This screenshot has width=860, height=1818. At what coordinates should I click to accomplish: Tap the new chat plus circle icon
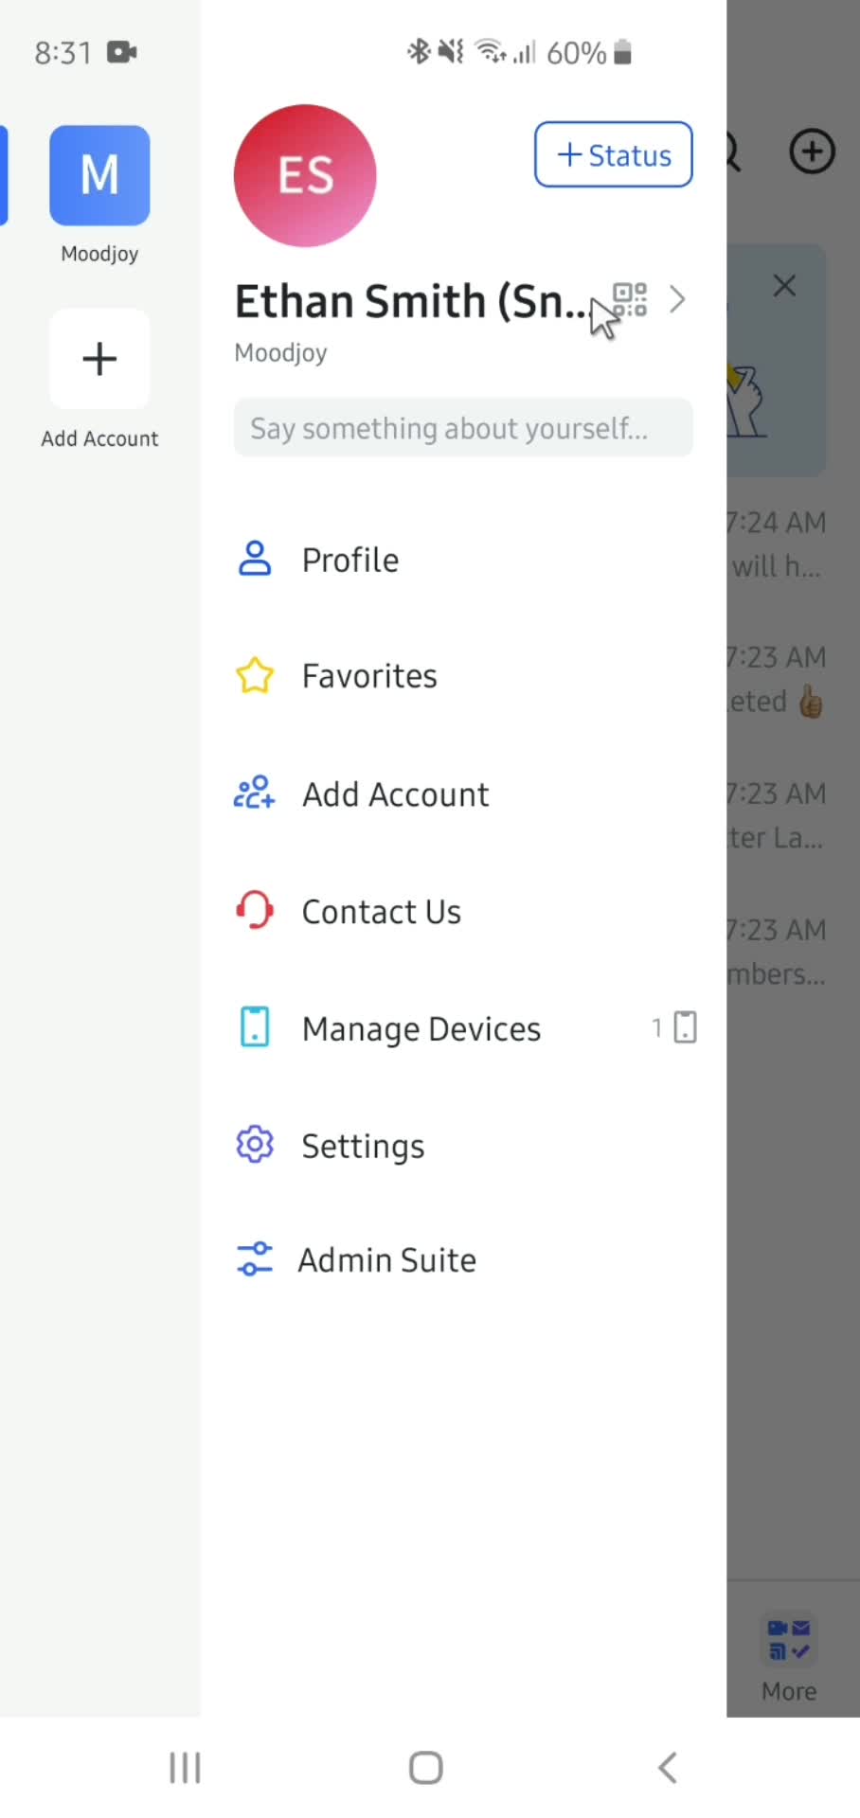tap(812, 151)
